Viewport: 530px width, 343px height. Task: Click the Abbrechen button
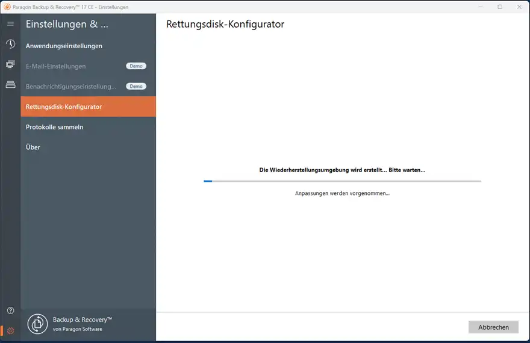pyautogui.click(x=493, y=327)
